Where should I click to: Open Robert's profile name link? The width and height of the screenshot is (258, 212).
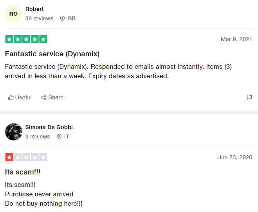(34, 9)
